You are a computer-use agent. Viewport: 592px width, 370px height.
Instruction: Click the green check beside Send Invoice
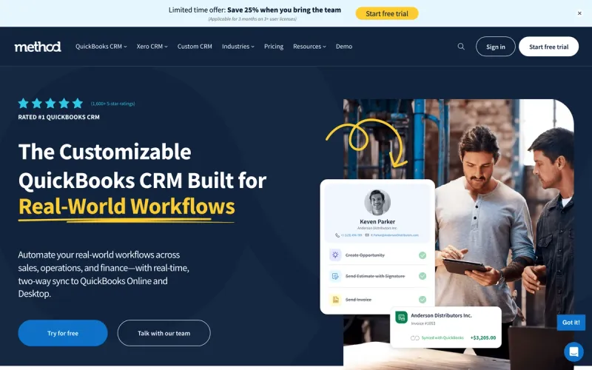(x=423, y=300)
